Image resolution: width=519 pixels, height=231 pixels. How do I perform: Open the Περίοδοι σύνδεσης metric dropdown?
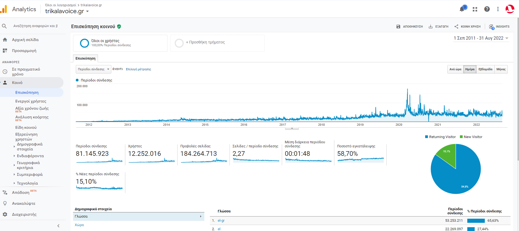[x=93, y=69]
